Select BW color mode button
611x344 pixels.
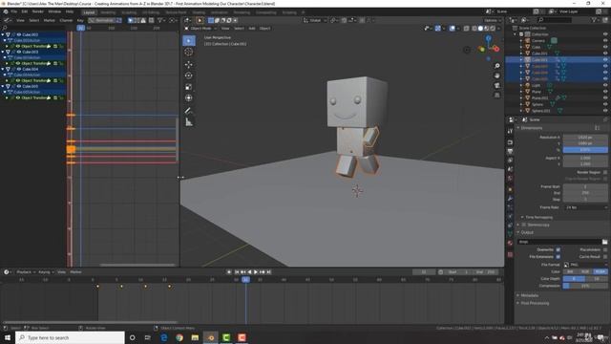571,271
